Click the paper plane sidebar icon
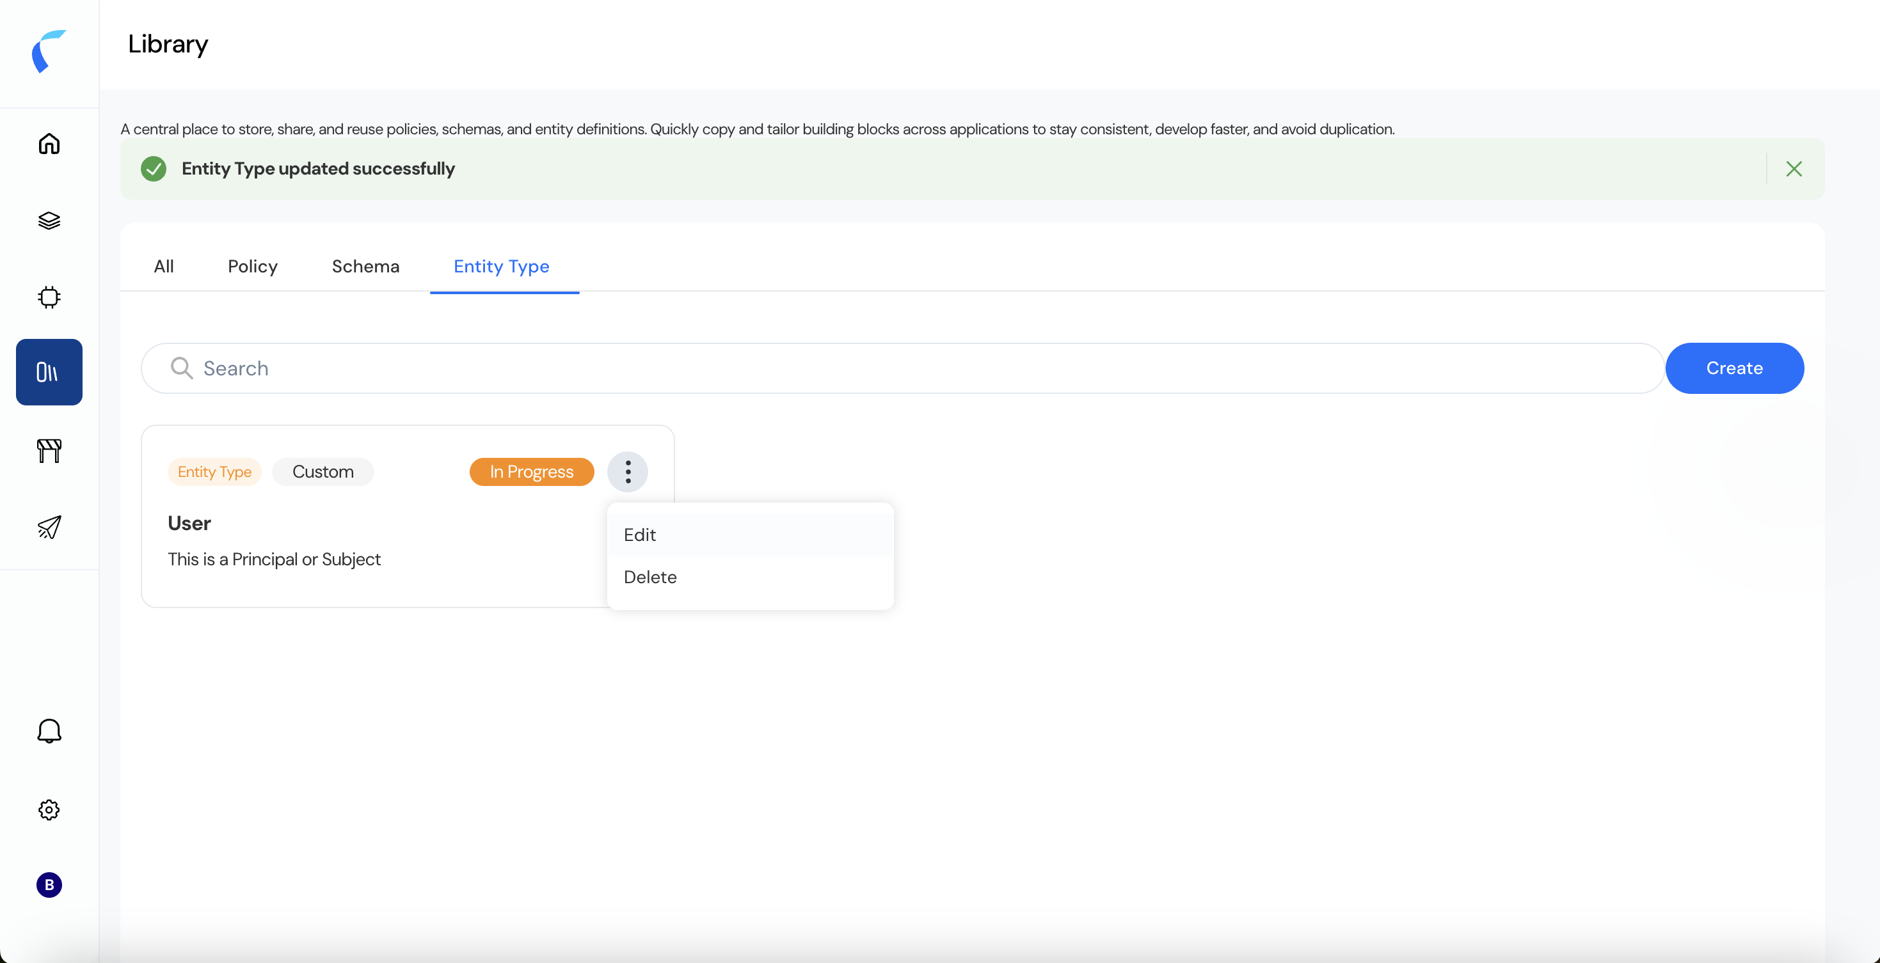The height and width of the screenshot is (963, 1880). (x=49, y=527)
